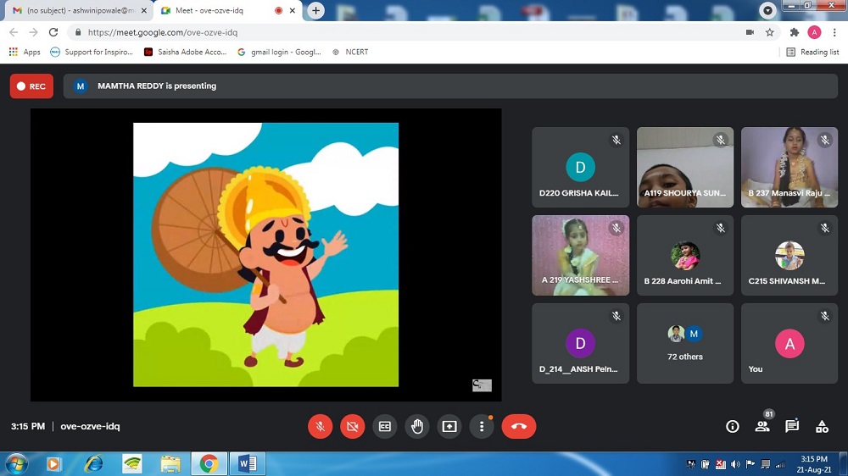Show the participants list of 81 people

coord(762,427)
